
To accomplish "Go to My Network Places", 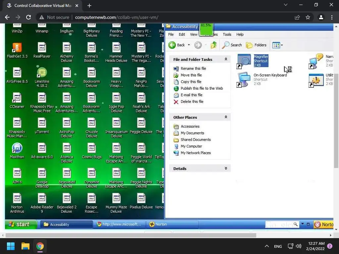I will coord(192,153).
